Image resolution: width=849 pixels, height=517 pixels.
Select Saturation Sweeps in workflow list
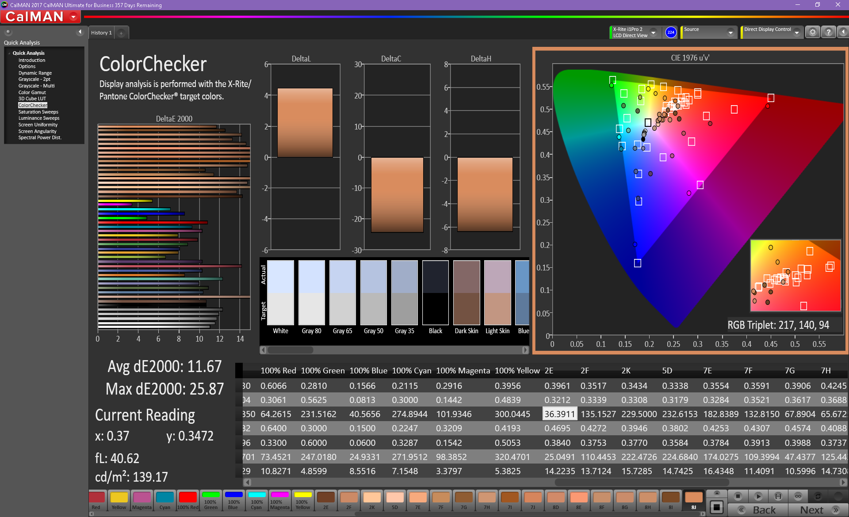(38, 112)
